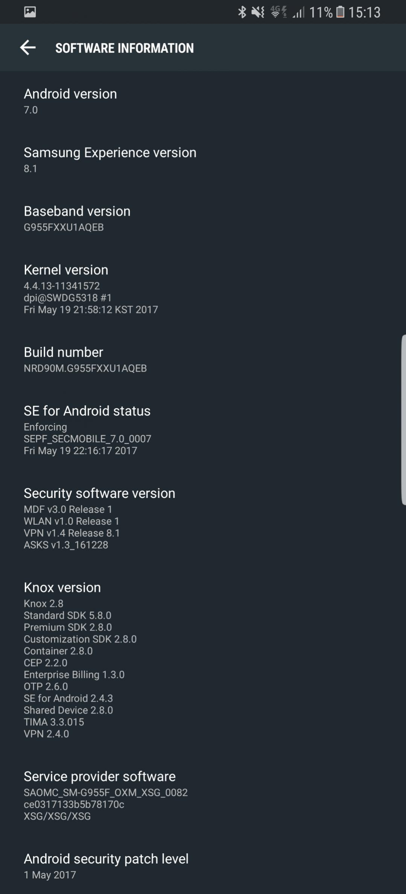This screenshot has width=406, height=894.
Task: Tap the 11% battery percentage text
Action: coord(321,12)
